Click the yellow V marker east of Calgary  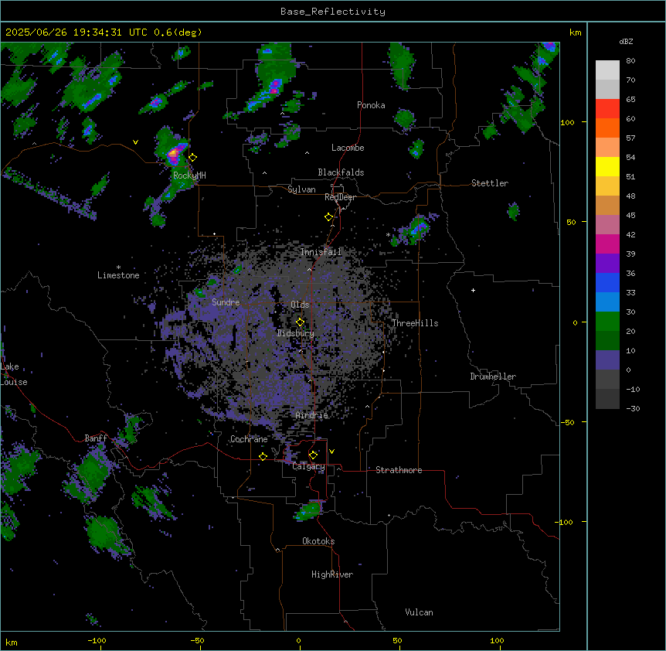point(331,452)
